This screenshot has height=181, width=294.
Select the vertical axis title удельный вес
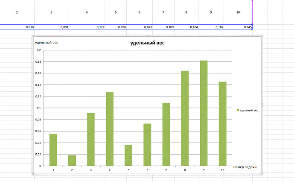coord(44,43)
